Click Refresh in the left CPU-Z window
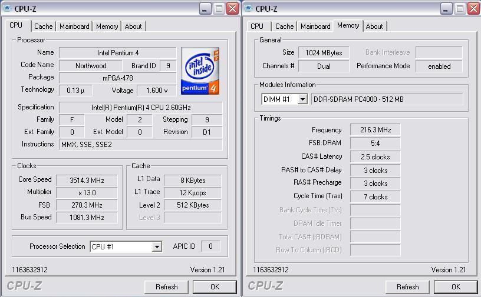 166,287
